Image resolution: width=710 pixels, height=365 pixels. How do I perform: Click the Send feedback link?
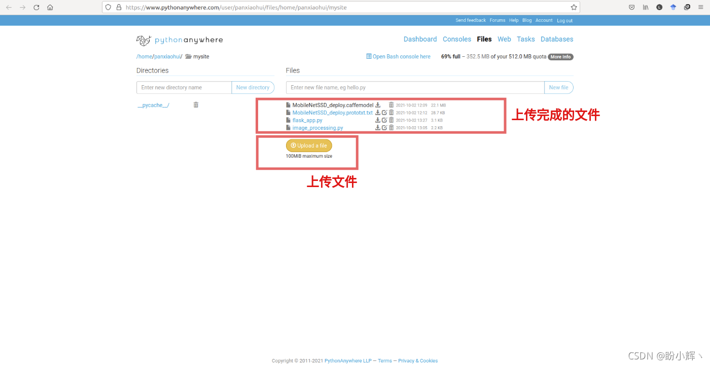(471, 20)
